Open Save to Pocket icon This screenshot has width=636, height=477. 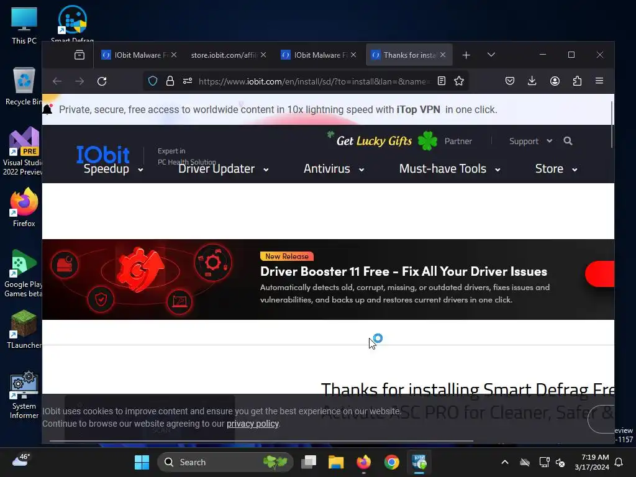click(x=510, y=81)
